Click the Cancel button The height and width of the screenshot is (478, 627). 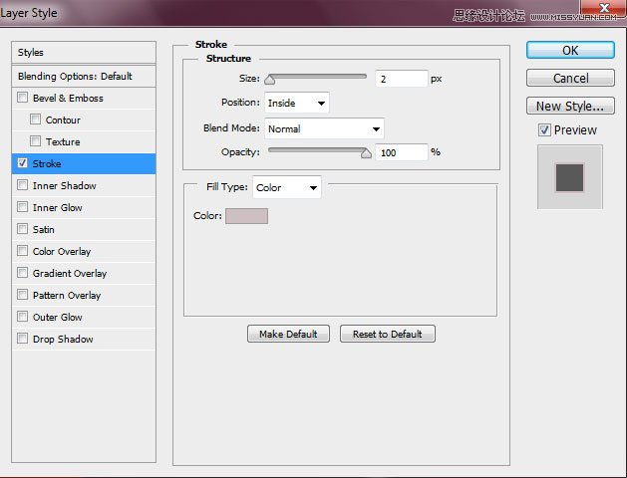tap(570, 78)
